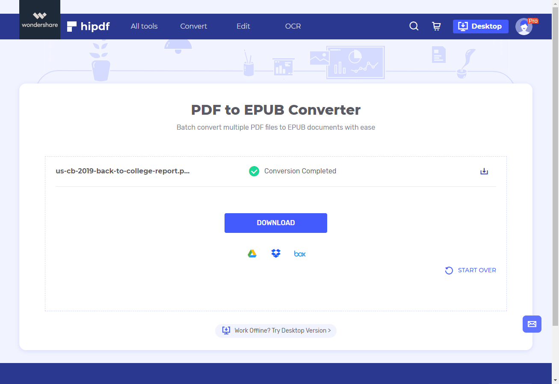Click scrollbar down arrow
The width and height of the screenshot is (559, 384).
tap(555, 380)
